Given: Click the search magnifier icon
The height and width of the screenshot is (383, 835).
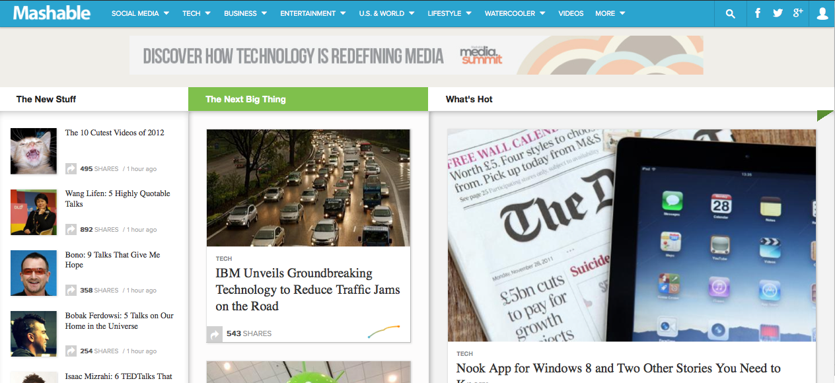Looking at the screenshot, I should 730,13.
